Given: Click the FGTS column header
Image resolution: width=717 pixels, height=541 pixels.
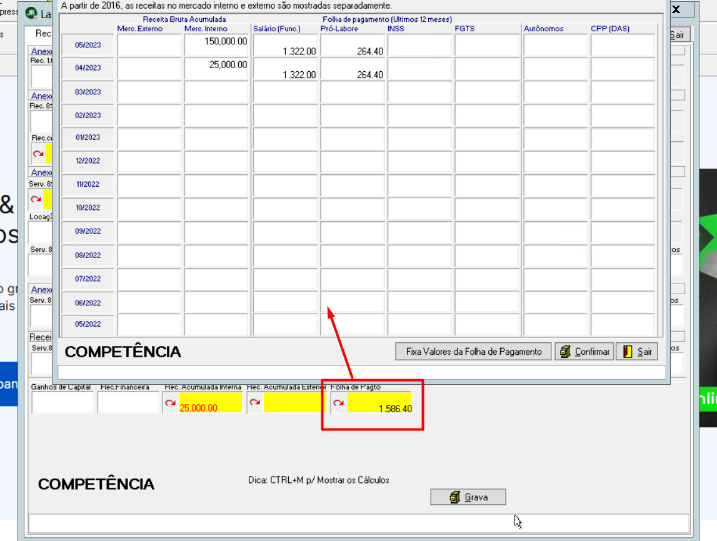Looking at the screenshot, I should (x=464, y=29).
